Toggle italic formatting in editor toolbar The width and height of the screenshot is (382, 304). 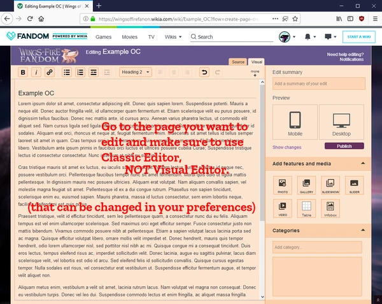pos(36,73)
